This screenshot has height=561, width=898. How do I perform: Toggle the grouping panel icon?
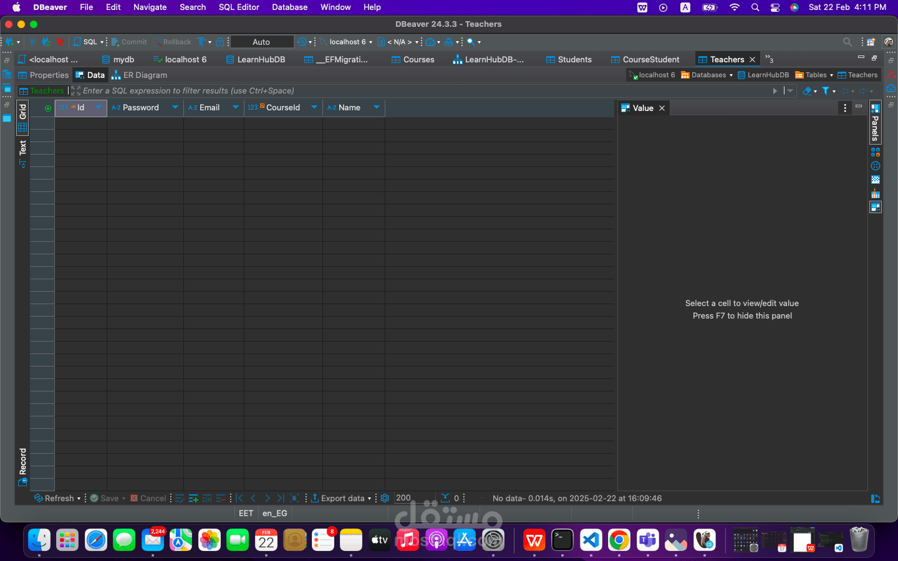click(x=876, y=151)
